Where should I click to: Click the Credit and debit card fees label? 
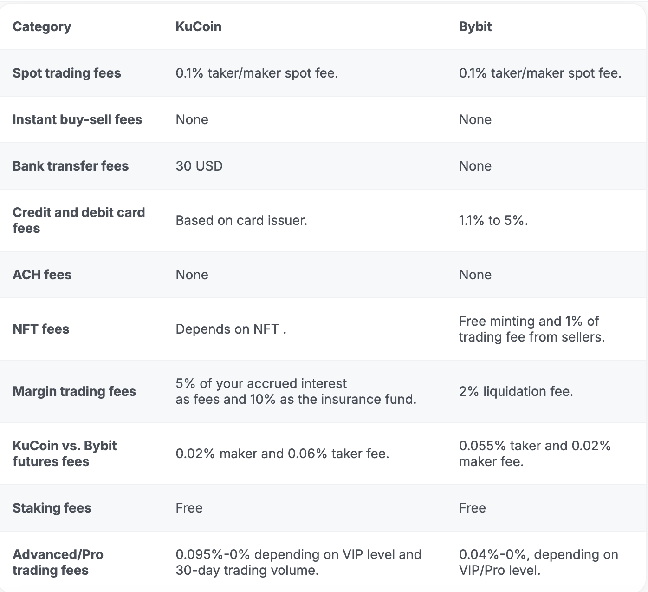78,220
